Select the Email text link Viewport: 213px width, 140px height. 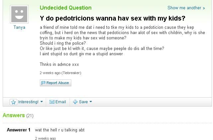[60, 102]
